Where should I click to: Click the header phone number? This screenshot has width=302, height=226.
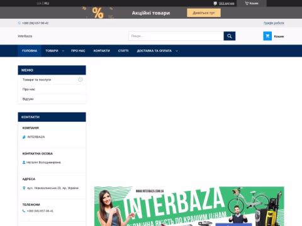coord(35,23)
